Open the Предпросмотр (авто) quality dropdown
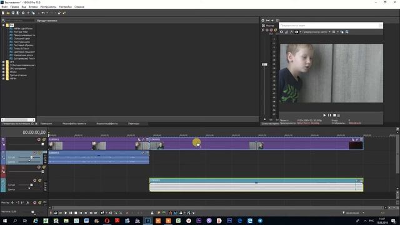Image resolution: width=400 pixels, height=225 pixels. 329,32
